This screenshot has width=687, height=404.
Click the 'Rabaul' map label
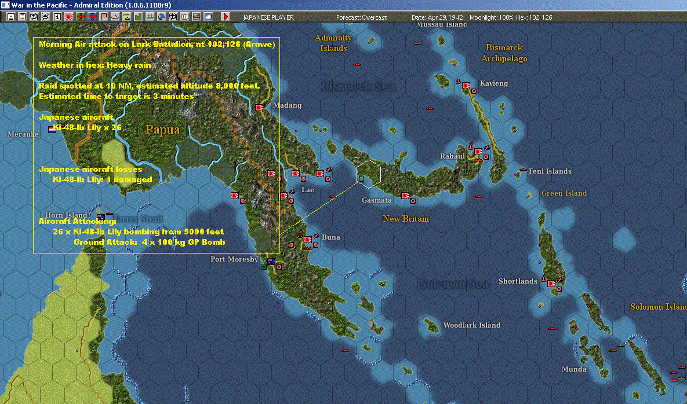point(453,156)
